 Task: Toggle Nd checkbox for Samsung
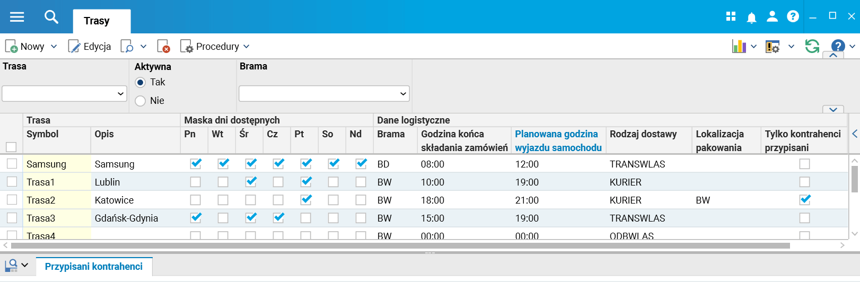point(361,163)
